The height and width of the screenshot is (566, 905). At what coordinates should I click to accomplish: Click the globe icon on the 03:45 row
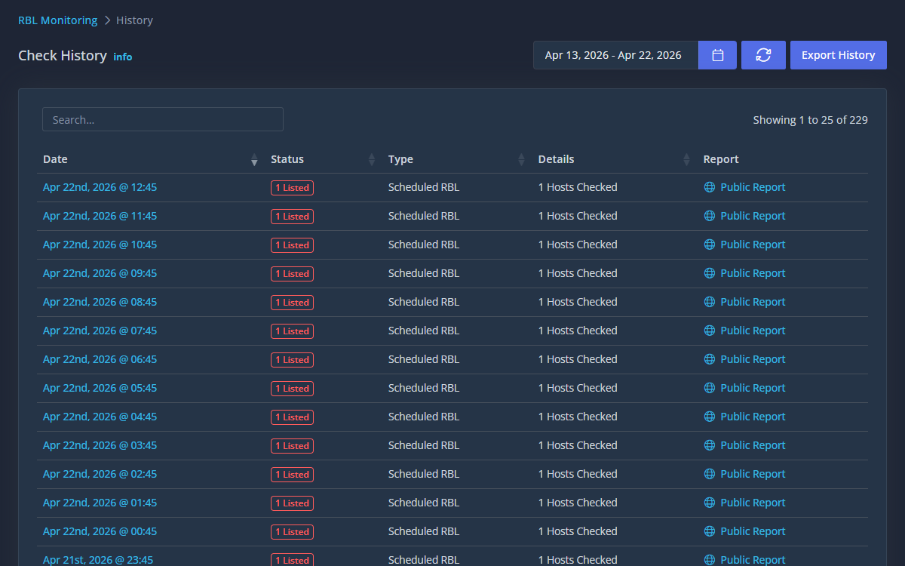pos(709,444)
